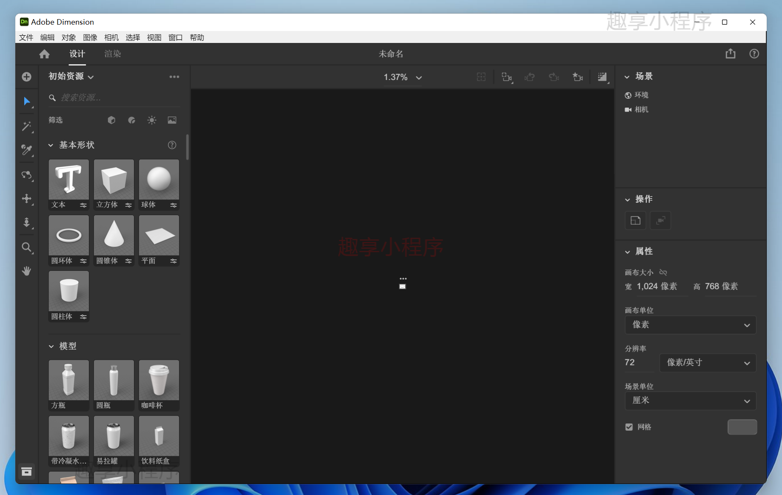Open the 像素/英寸 resolution unit dropdown

point(708,363)
